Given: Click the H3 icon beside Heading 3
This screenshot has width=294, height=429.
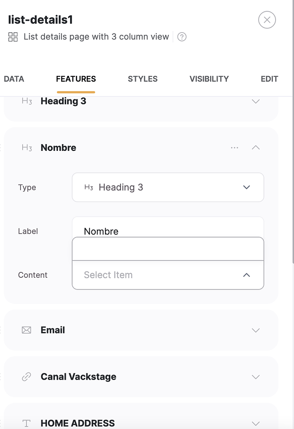Looking at the screenshot, I should pos(26,101).
